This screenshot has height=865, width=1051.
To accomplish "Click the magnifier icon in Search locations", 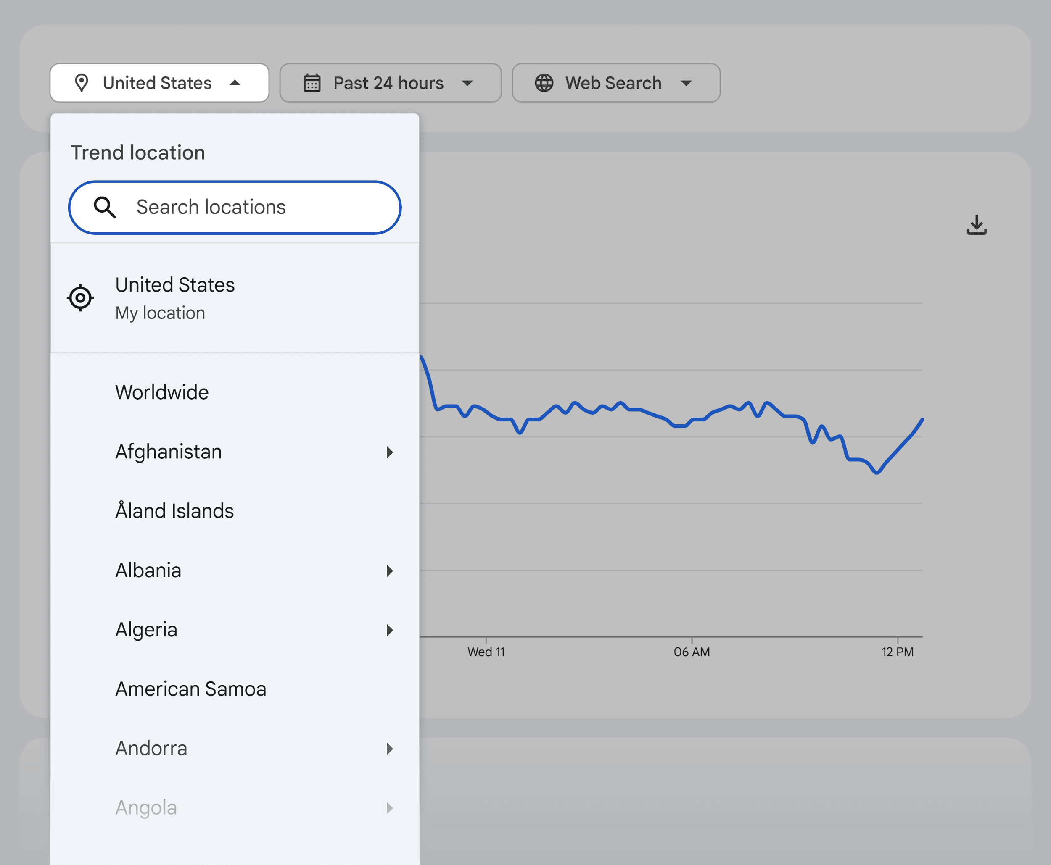I will (105, 207).
